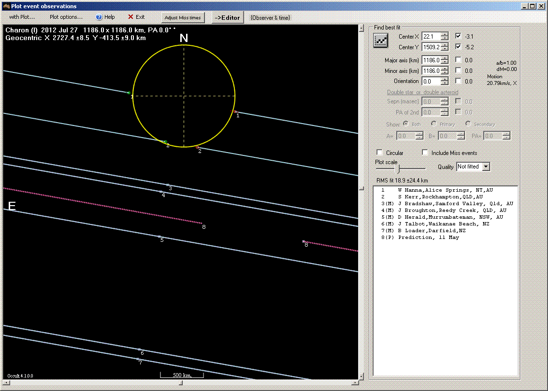Click the plot vertical scrollbar up arrow
The image size is (548, 391).
[x=361, y=28]
